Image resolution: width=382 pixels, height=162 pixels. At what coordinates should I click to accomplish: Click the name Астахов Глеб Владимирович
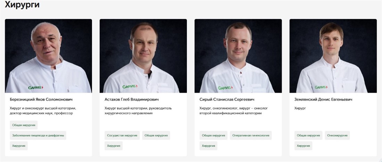[x=132, y=100]
